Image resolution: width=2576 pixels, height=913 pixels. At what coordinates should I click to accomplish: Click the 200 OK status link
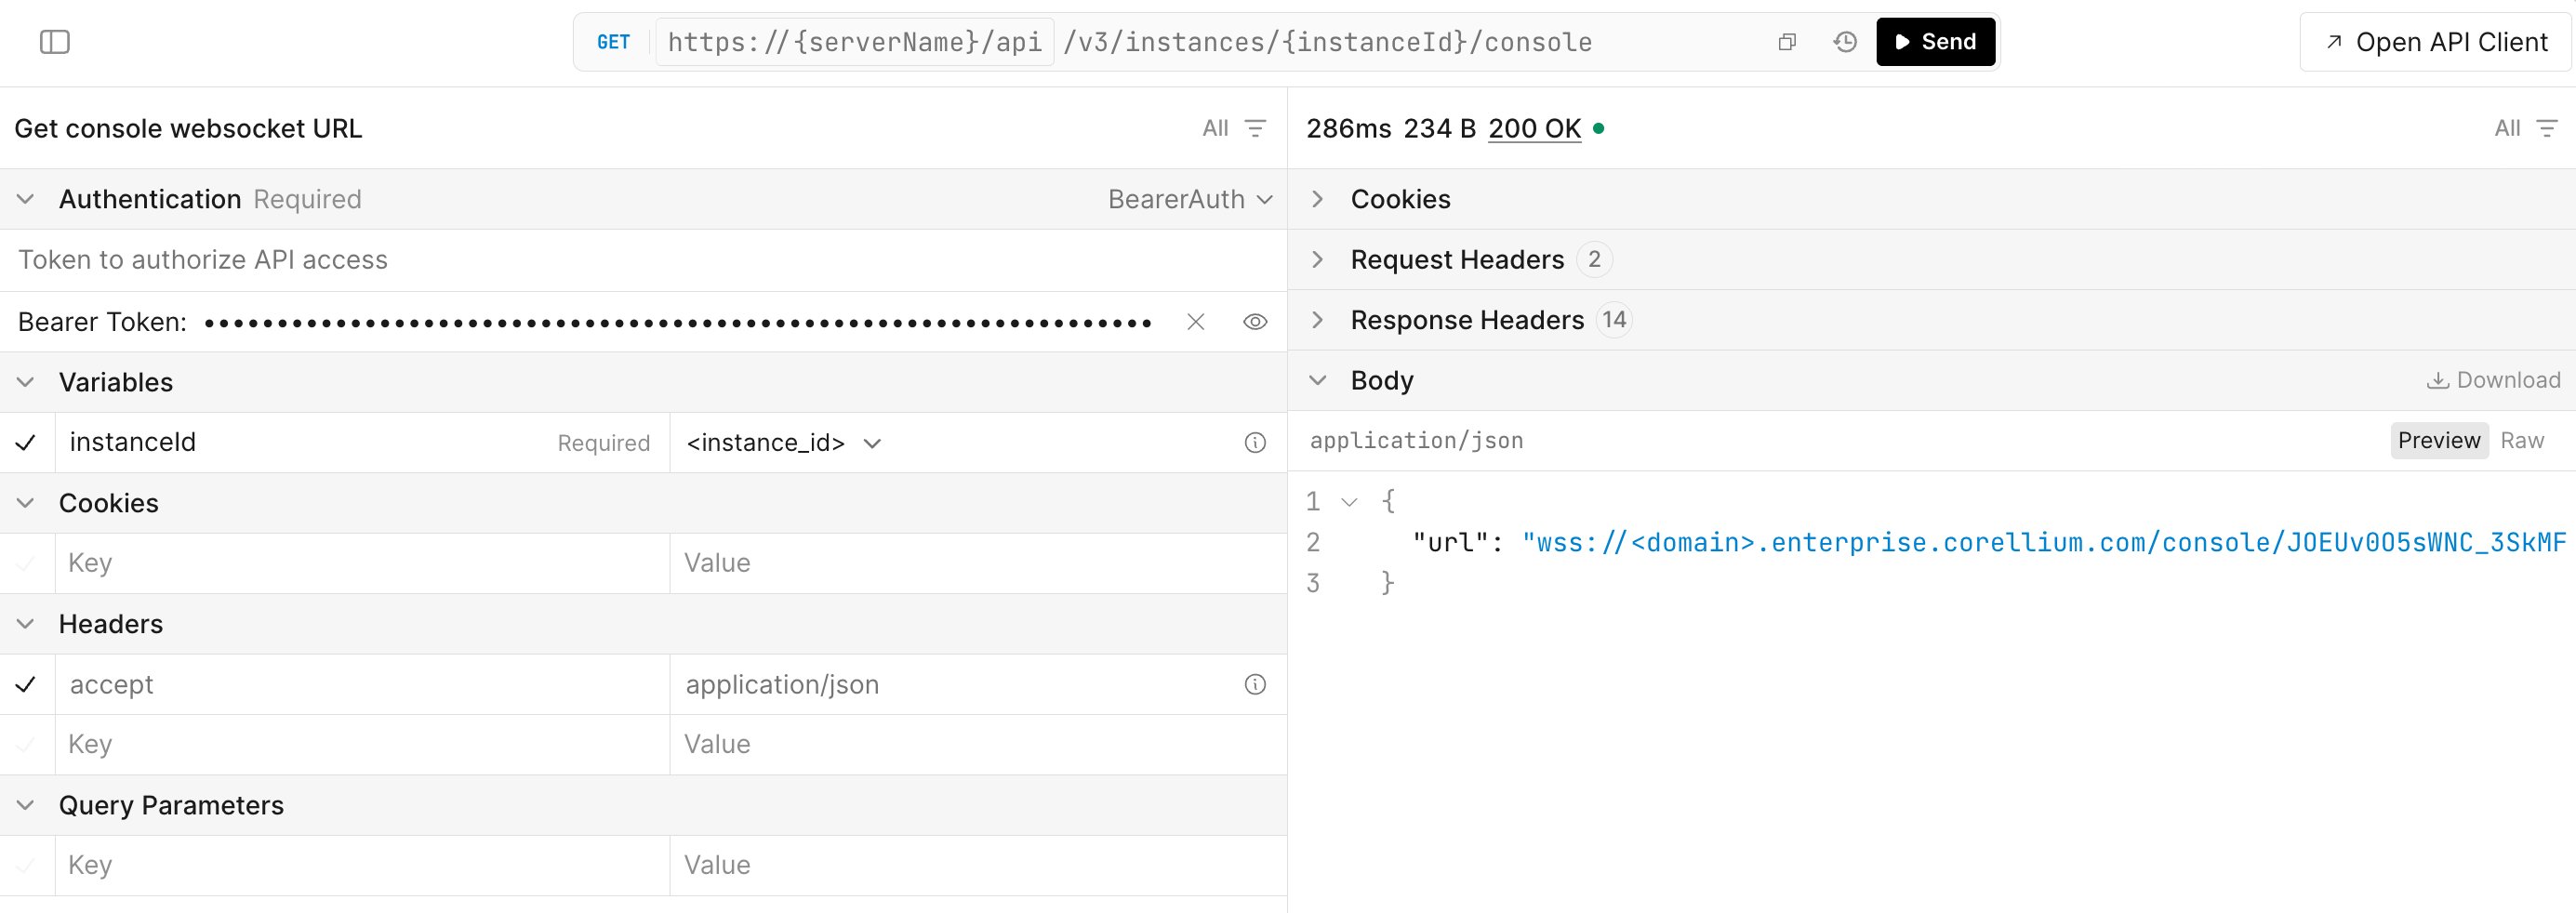(x=1534, y=128)
